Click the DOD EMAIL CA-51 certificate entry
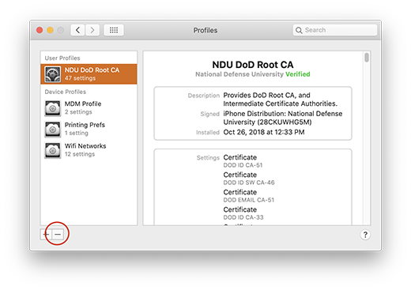Viewport: 411px width, 290px height. [x=248, y=196]
